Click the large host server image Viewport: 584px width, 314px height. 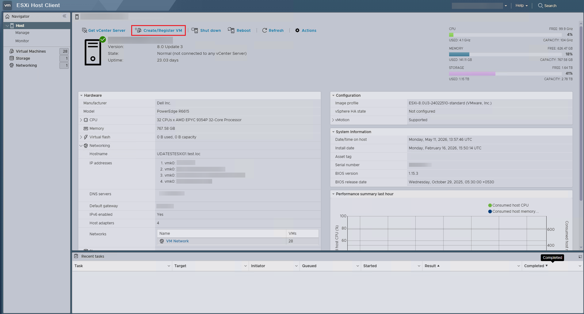click(x=93, y=52)
